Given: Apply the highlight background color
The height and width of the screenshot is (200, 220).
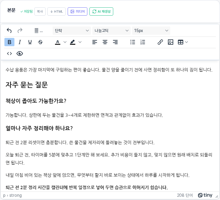Looking at the screenshot, I should point(73,42).
